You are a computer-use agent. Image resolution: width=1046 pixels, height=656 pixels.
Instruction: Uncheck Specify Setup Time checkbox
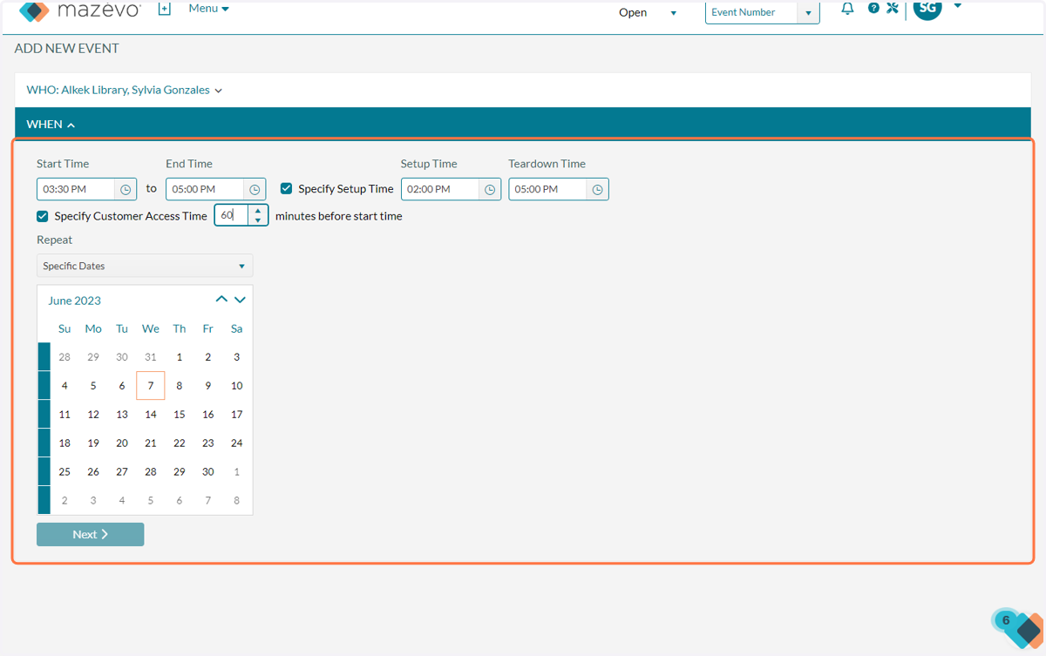[286, 188]
